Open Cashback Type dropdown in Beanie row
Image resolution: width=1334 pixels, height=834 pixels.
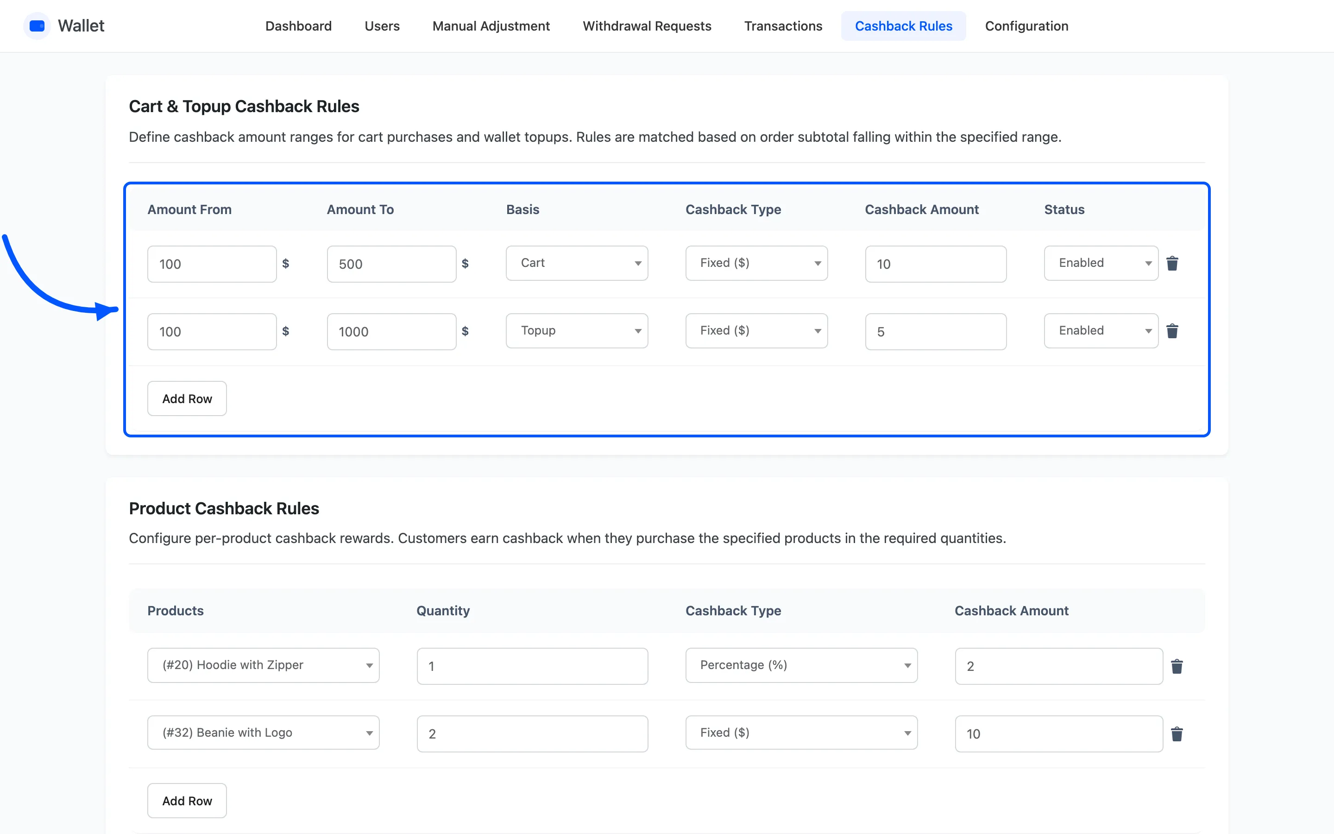pyautogui.click(x=801, y=733)
